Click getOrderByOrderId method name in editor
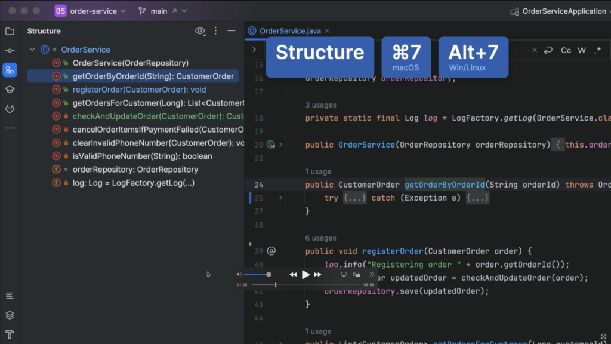The width and height of the screenshot is (611, 344). [445, 185]
